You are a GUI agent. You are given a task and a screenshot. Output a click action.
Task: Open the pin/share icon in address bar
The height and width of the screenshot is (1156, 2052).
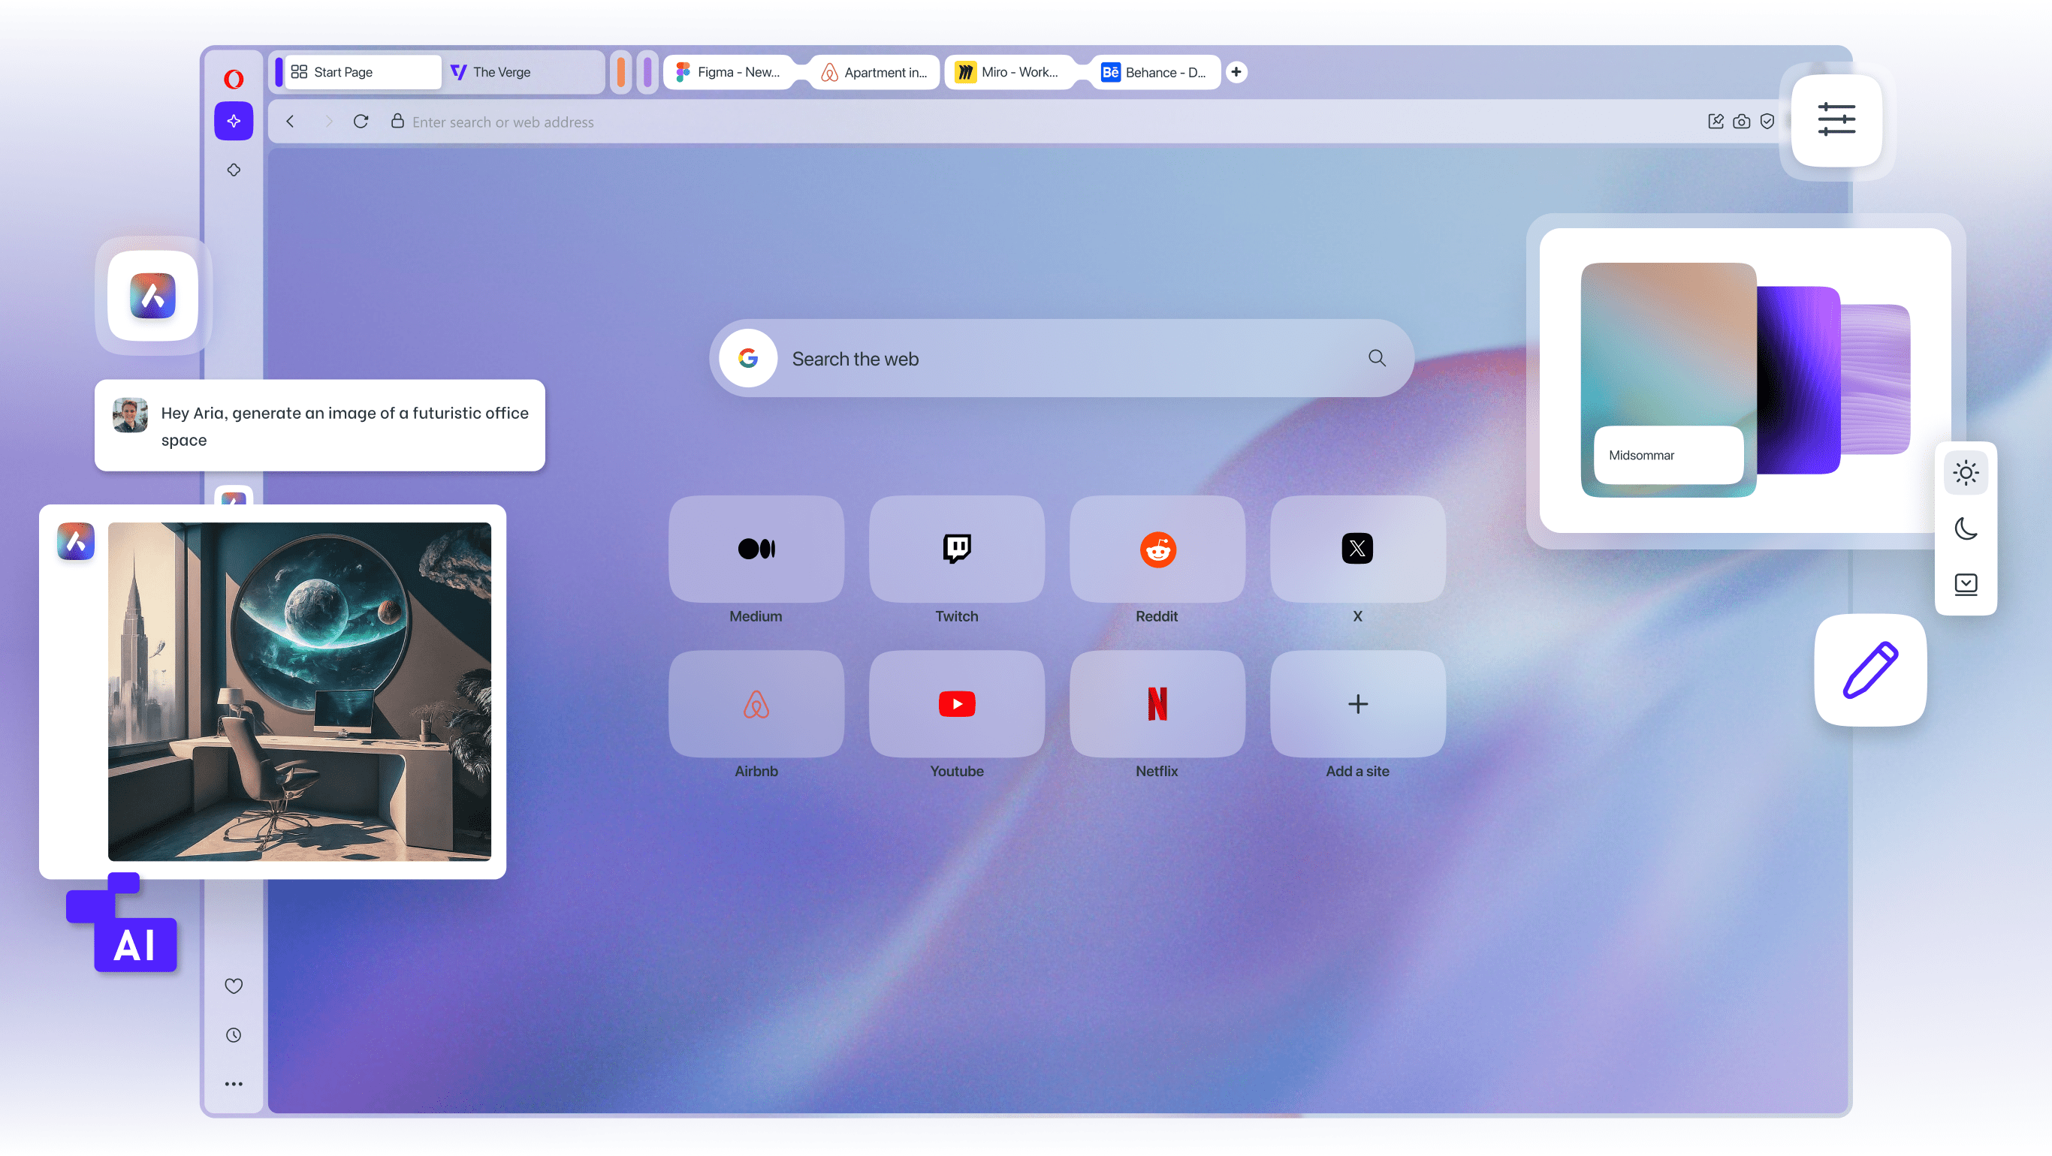pos(1714,121)
